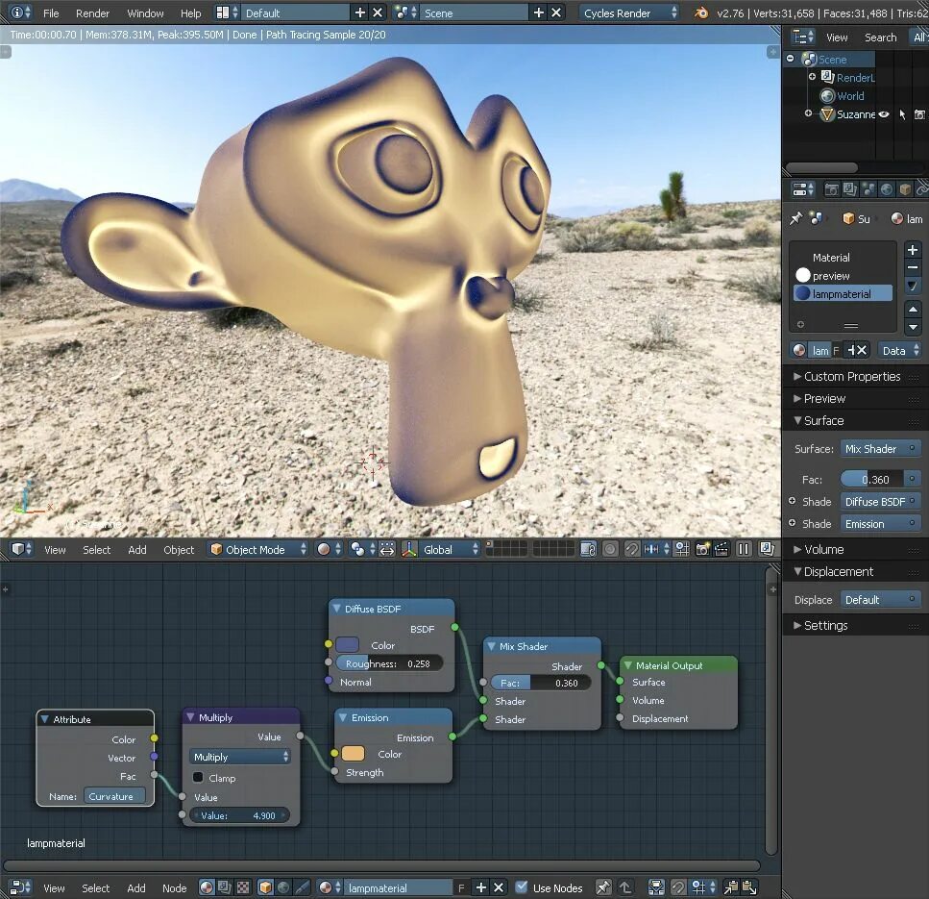Select the Shader nodes tree type icon
The image size is (929, 899).
(x=207, y=887)
